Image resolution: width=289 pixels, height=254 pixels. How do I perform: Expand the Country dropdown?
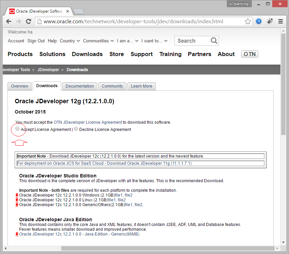70,41
